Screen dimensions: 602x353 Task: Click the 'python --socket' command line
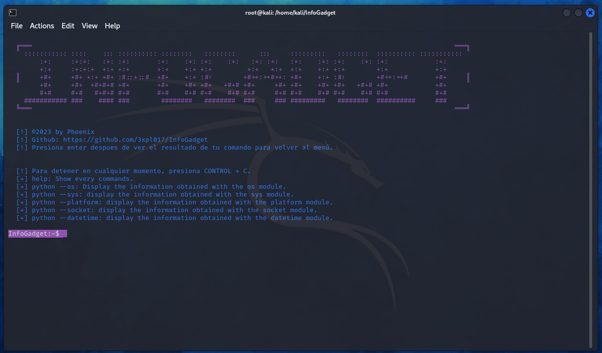tap(167, 210)
